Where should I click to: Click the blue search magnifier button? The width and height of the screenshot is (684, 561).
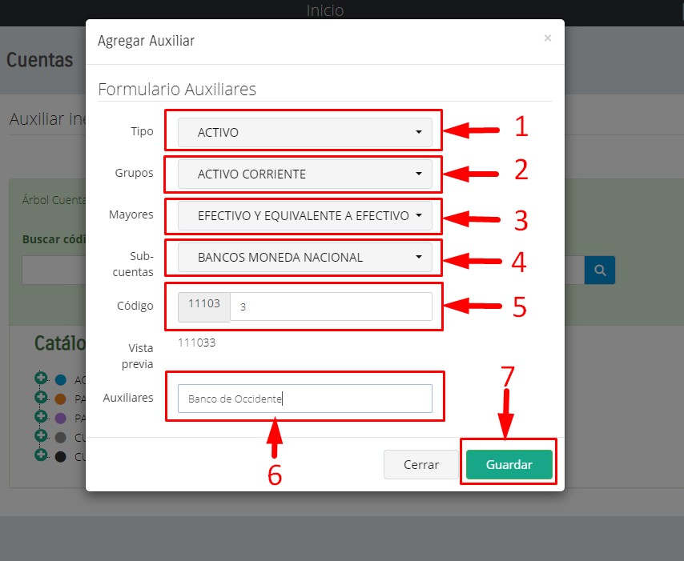tap(600, 270)
